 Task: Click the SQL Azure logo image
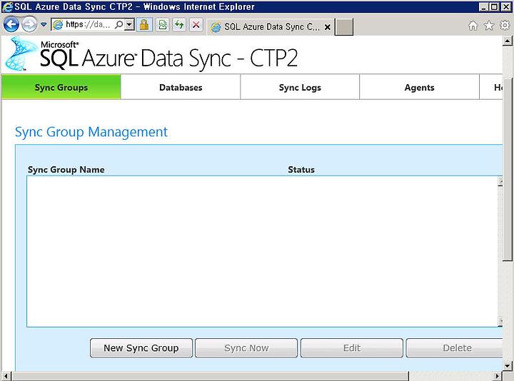tap(21, 54)
